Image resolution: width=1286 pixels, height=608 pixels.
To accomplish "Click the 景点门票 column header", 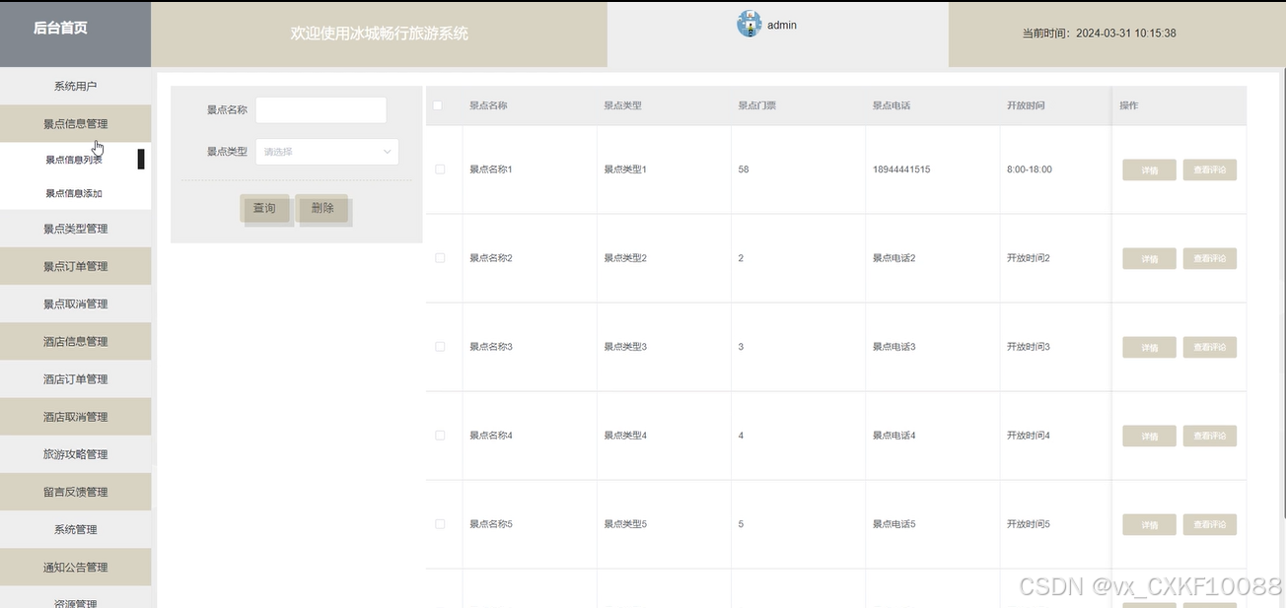I will (756, 105).
